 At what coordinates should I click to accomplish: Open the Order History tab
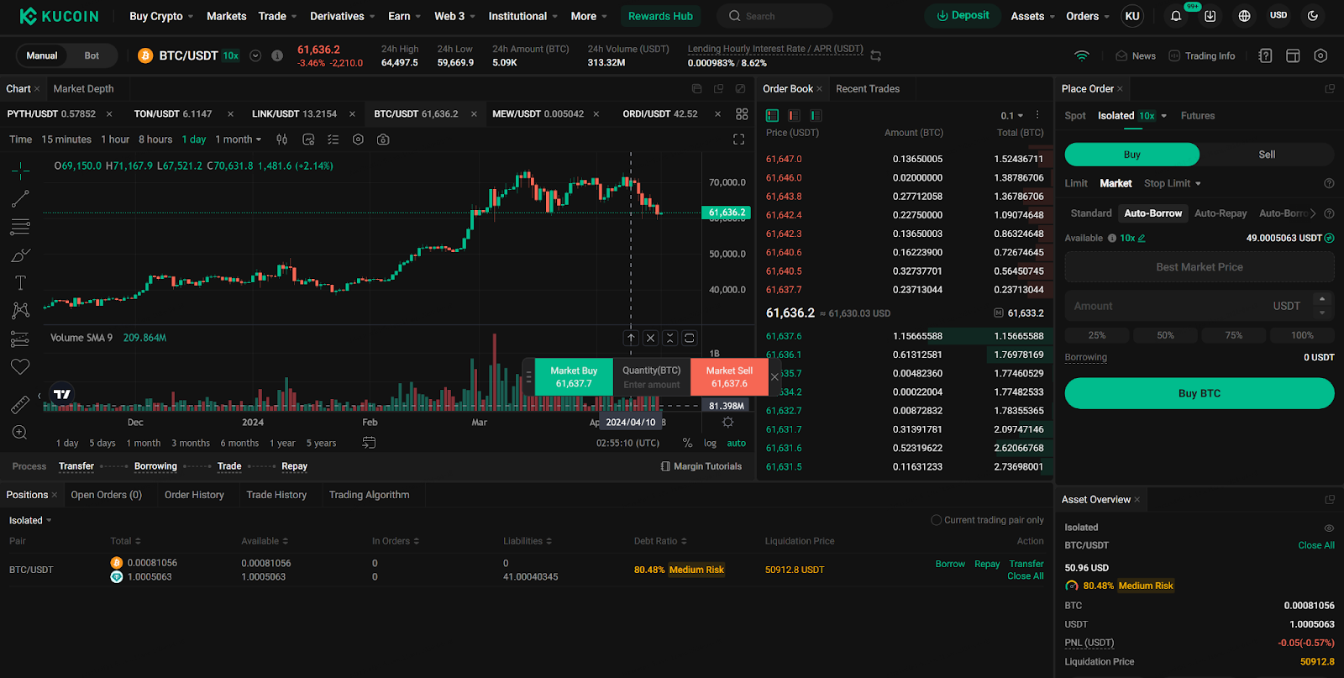[194, 495]
